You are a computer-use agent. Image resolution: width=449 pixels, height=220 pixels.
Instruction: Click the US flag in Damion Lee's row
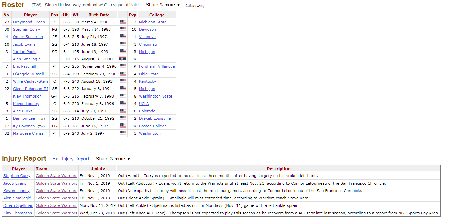[x=123, y=118]
